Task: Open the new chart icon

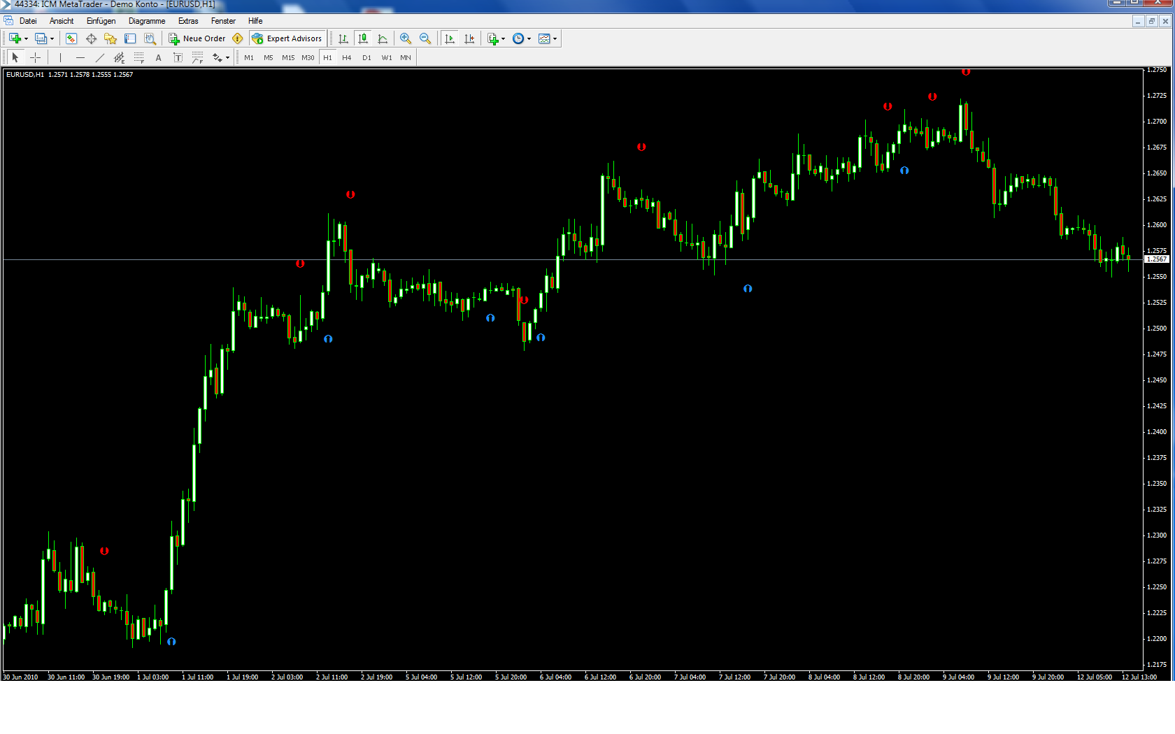Action: (x=15, y=38)
